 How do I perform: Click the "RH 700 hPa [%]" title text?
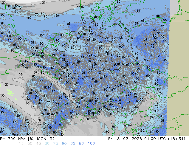(x=18, y=139)
